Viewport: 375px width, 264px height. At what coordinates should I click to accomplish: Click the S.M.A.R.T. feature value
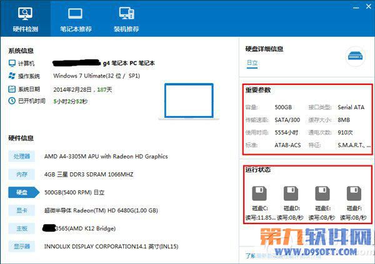(354, 145)
